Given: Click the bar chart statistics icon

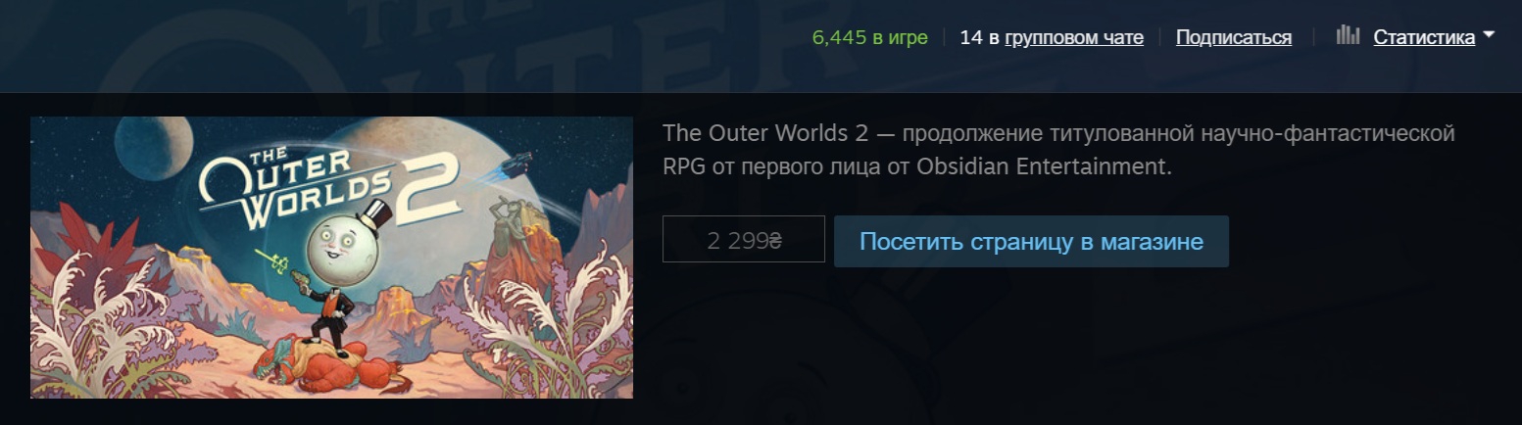Looking at the screenshot, I should point(1348,36).
